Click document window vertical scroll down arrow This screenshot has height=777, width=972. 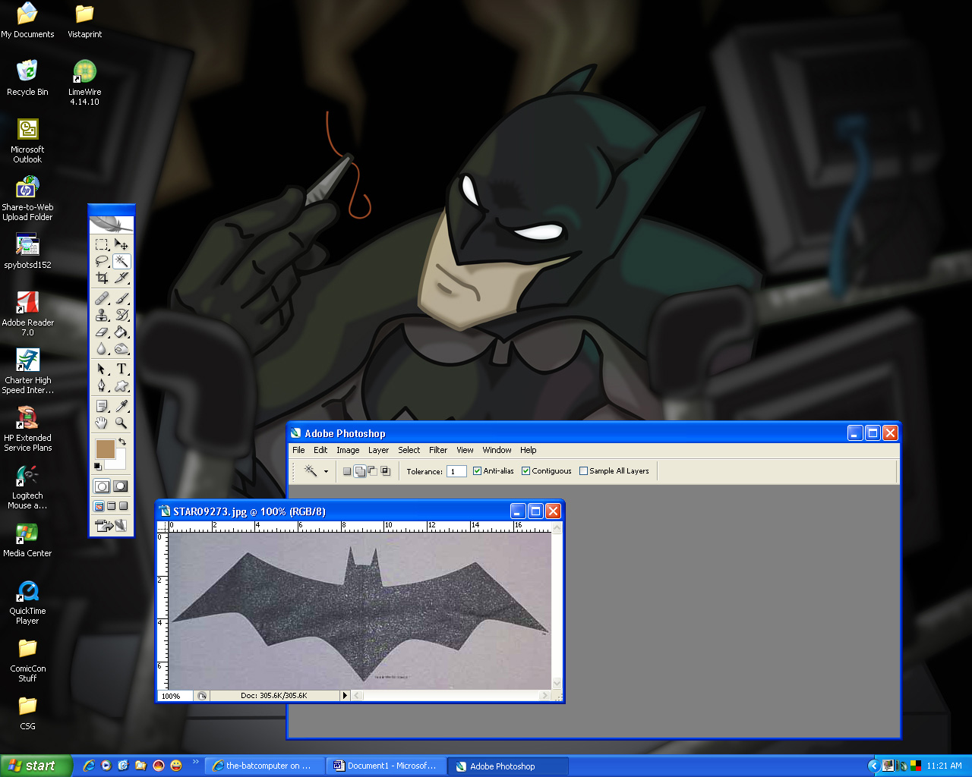point(557,683)
